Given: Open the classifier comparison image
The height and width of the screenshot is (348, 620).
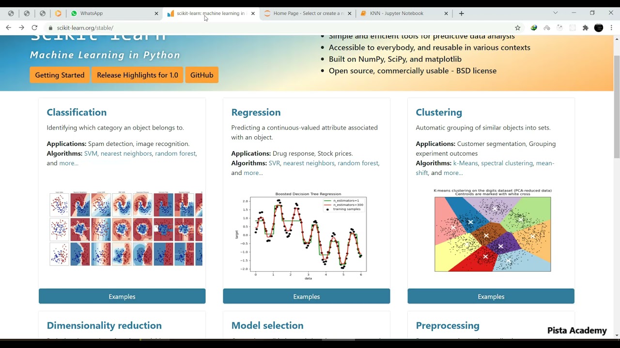Looking at the screenshot, I should pyautogui.click(x=126, y=229).
